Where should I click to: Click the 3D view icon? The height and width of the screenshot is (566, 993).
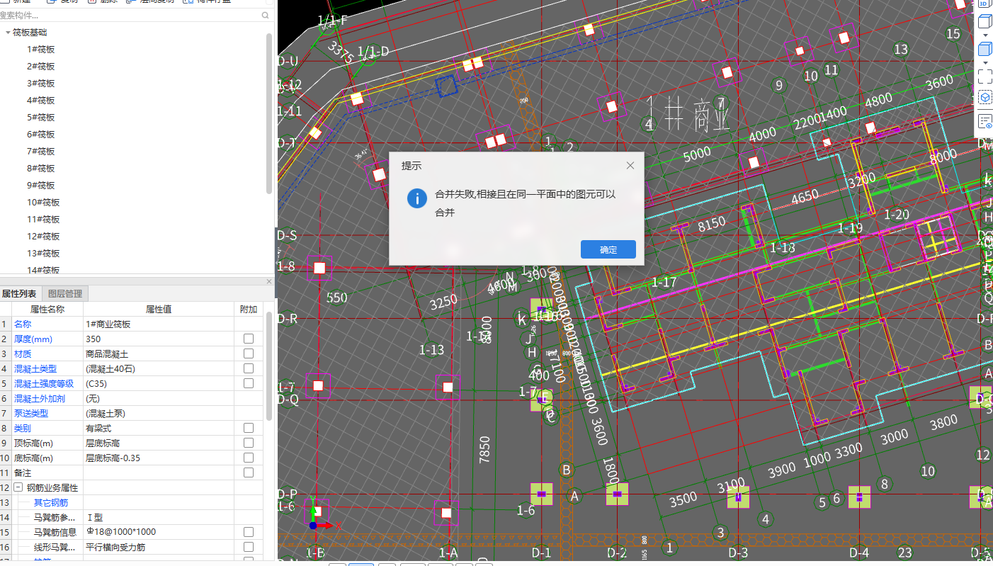click(985, 3)
